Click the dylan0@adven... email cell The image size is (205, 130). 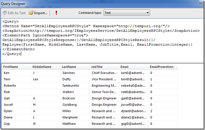click(134, 111)
